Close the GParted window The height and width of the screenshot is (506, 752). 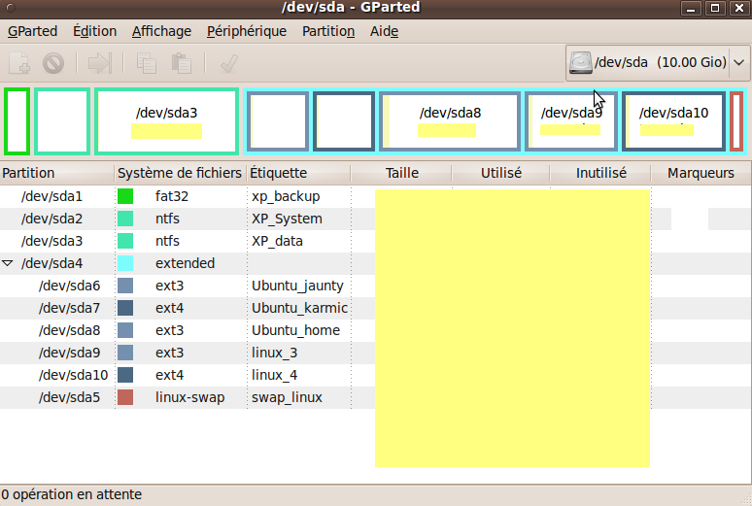(x=739, y=8)
